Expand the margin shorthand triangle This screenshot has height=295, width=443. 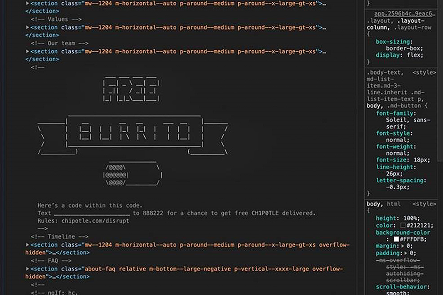pyautogui.click(x=402, y=246)
